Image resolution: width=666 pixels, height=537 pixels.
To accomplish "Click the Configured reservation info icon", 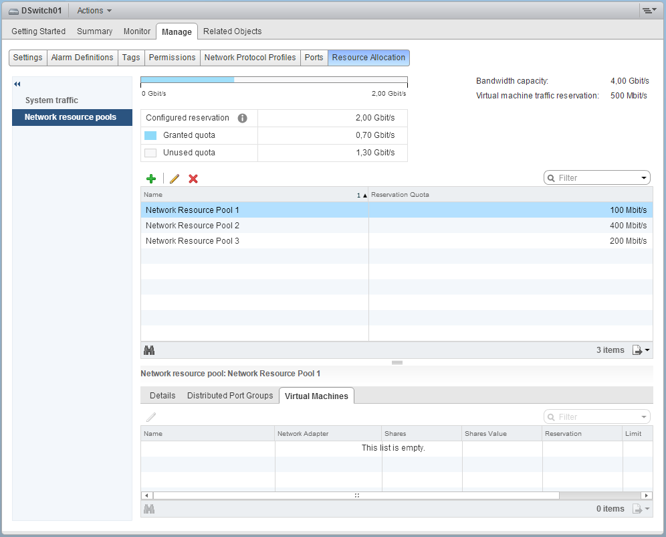I will [x=243, y=118].
